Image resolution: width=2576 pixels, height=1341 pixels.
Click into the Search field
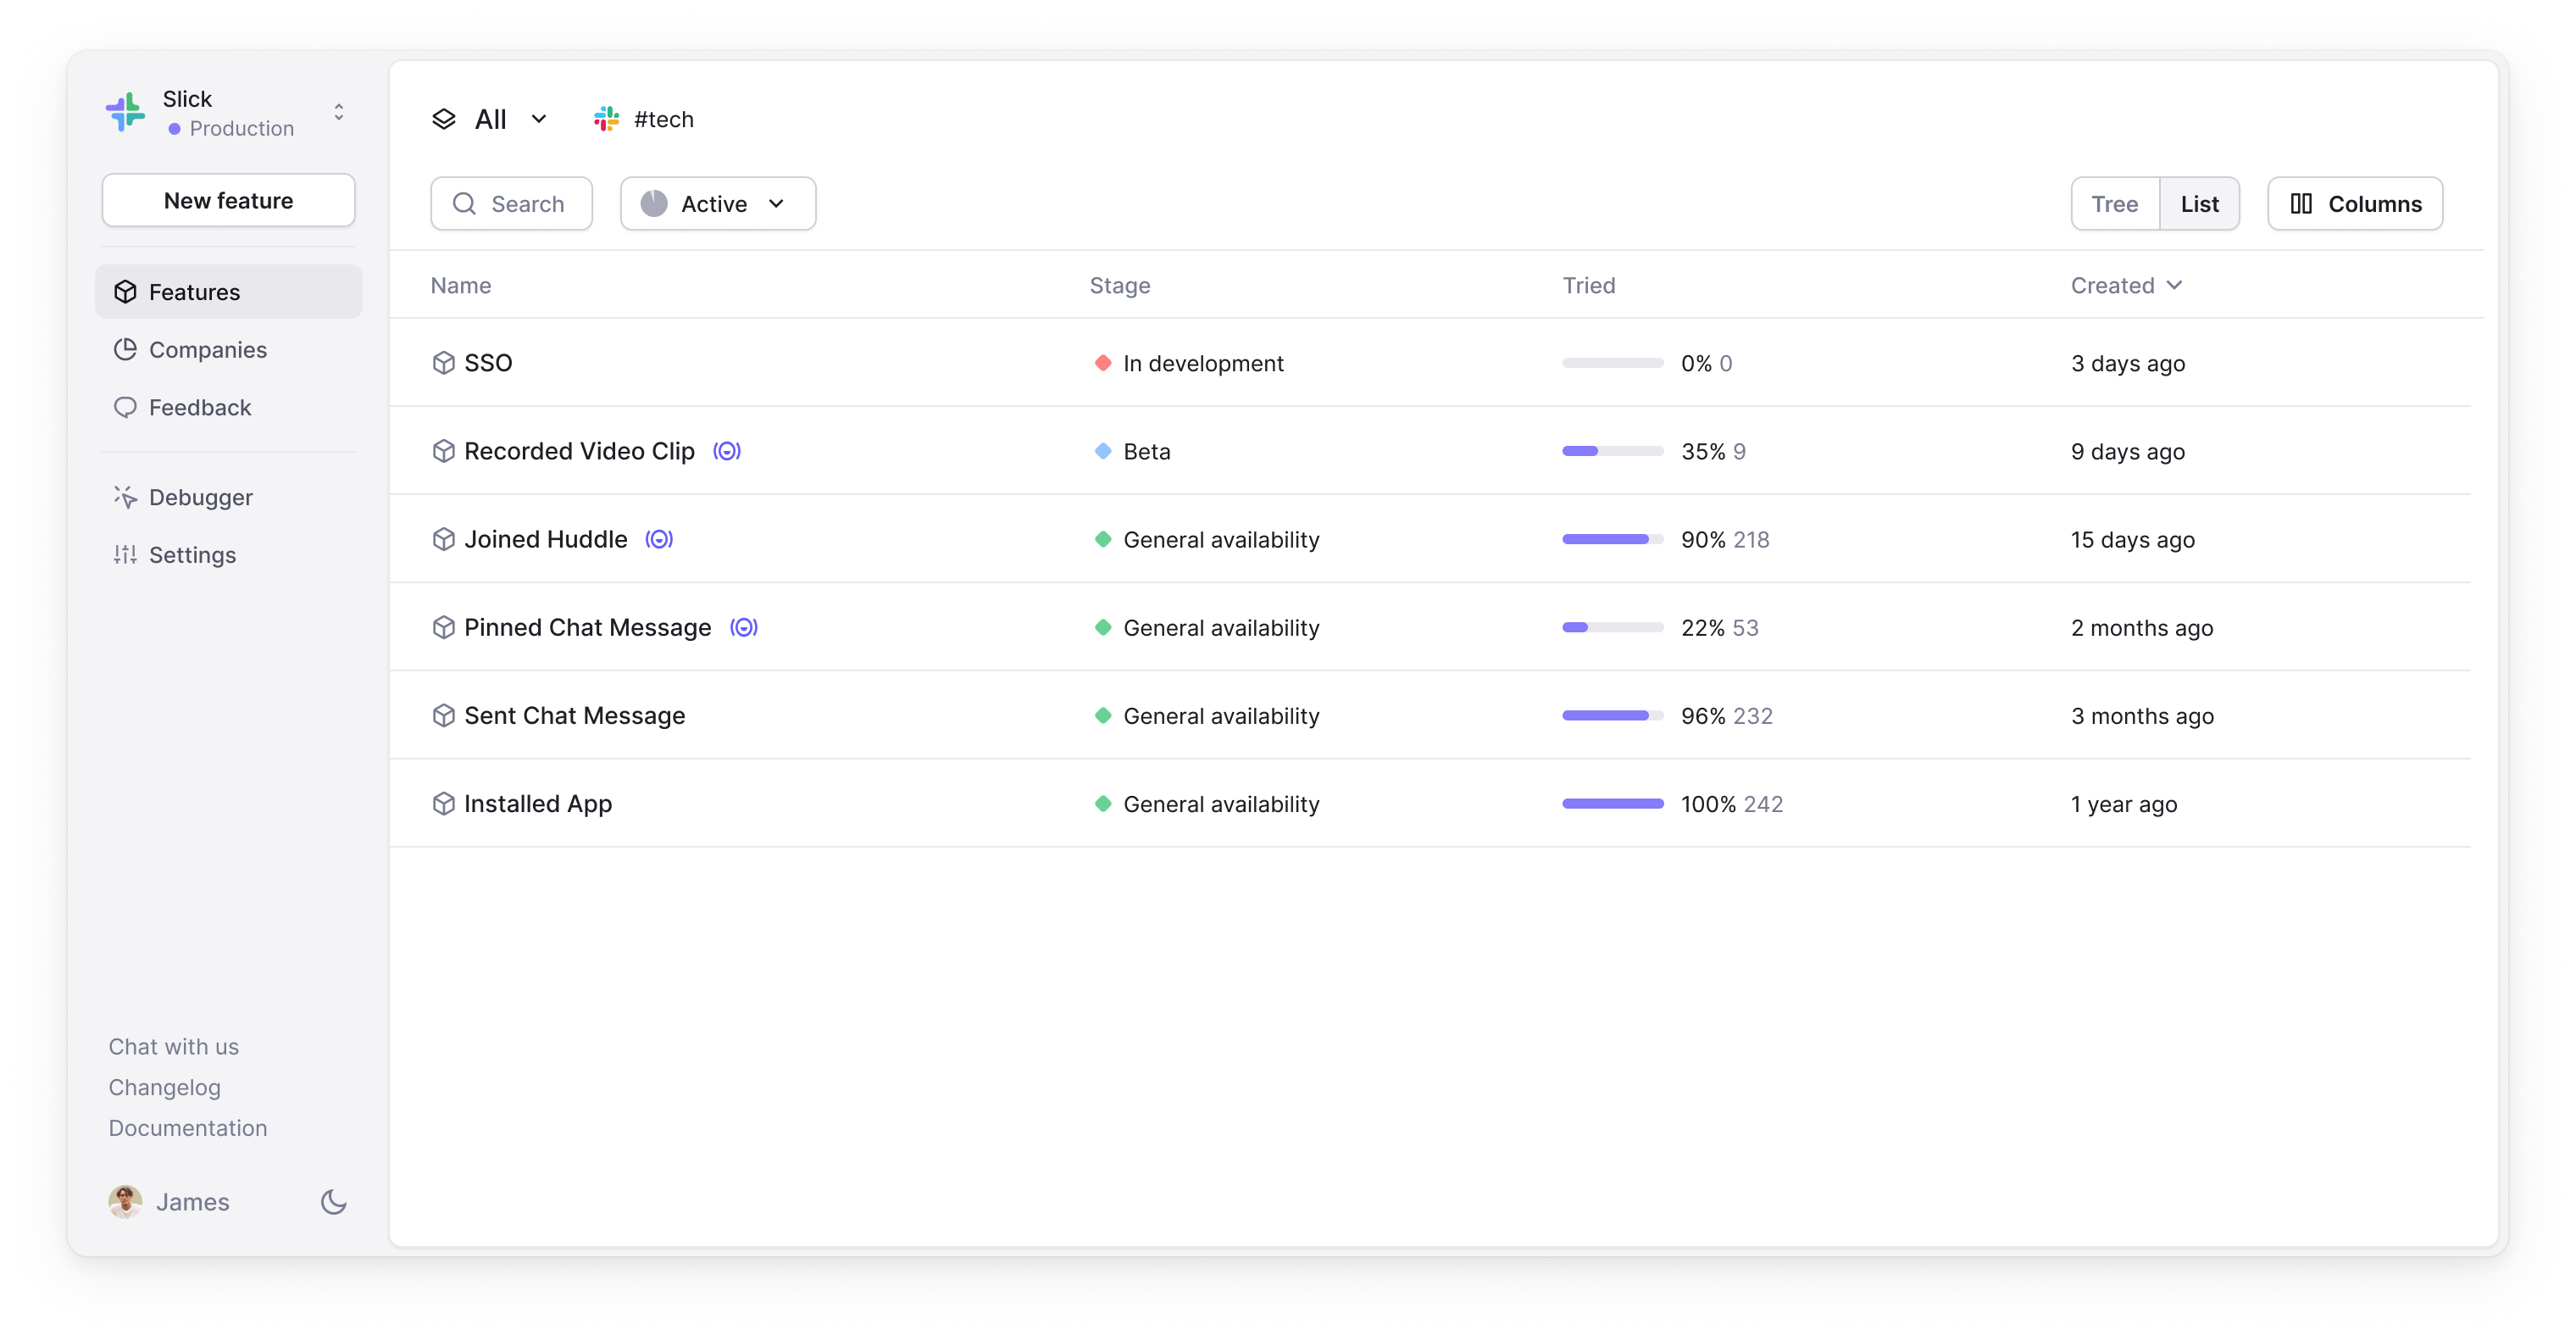[x=512, y=204]
